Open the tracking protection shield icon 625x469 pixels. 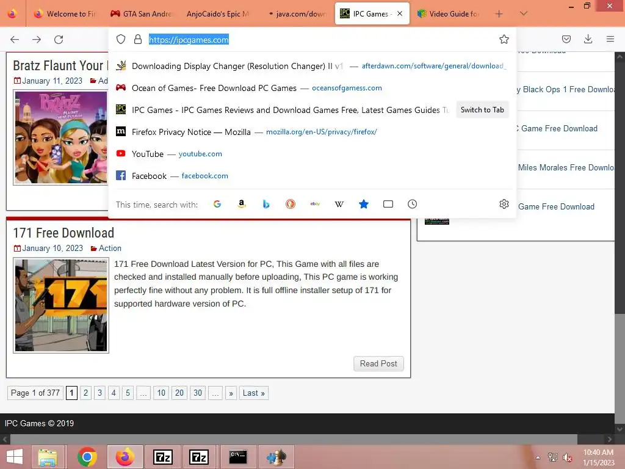tap(121, 39)
